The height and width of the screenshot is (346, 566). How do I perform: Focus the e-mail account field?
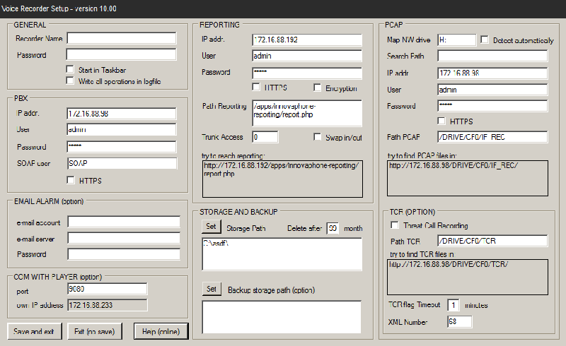coord(124,222)
